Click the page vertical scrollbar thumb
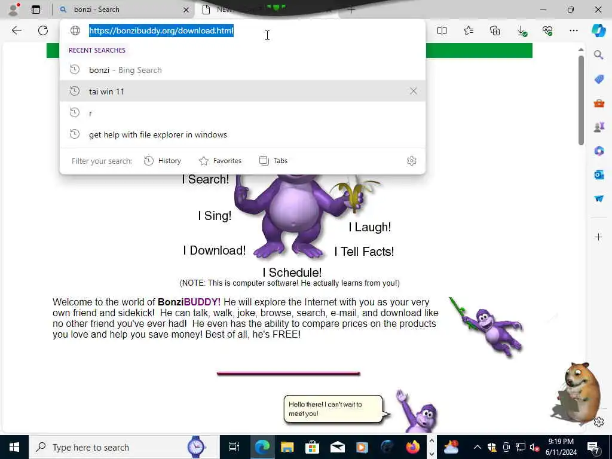 click(x=581, y=100)
